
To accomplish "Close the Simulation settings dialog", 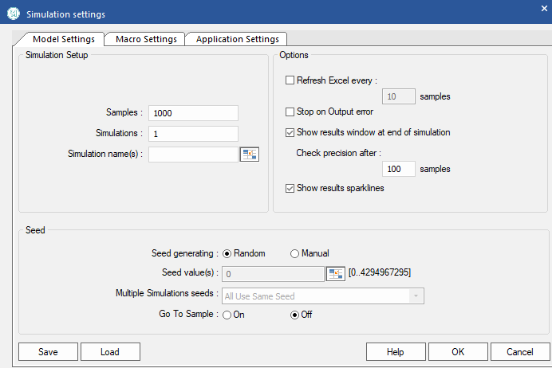I will coord(544,9).
